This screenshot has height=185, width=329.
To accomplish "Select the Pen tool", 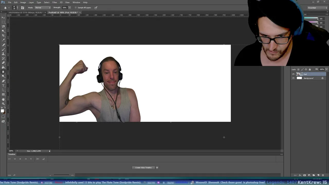I will tap(3, 81).
